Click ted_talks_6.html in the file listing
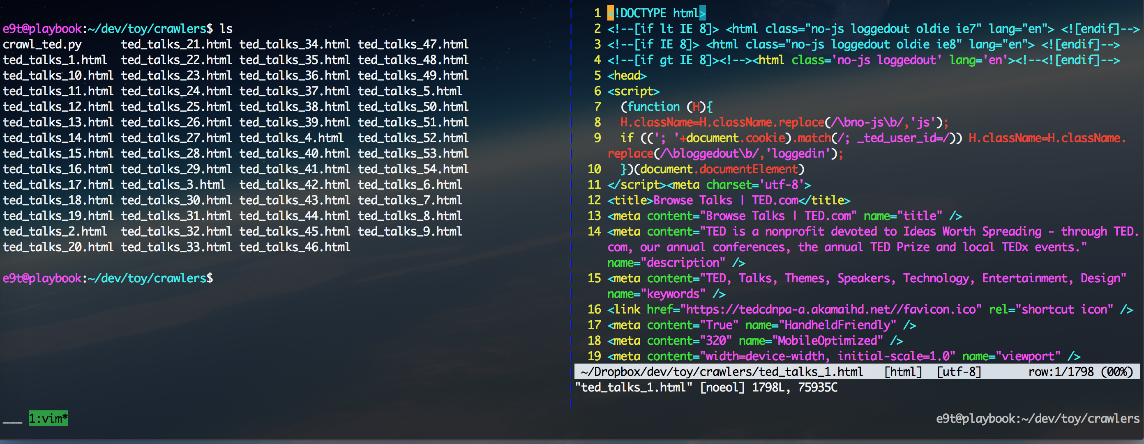The image size is (1144, 444). click(410, 185)
